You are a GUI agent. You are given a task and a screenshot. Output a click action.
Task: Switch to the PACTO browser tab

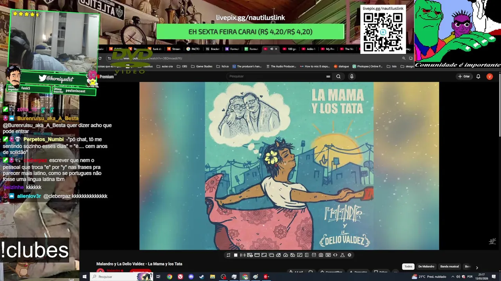[193, 49]
